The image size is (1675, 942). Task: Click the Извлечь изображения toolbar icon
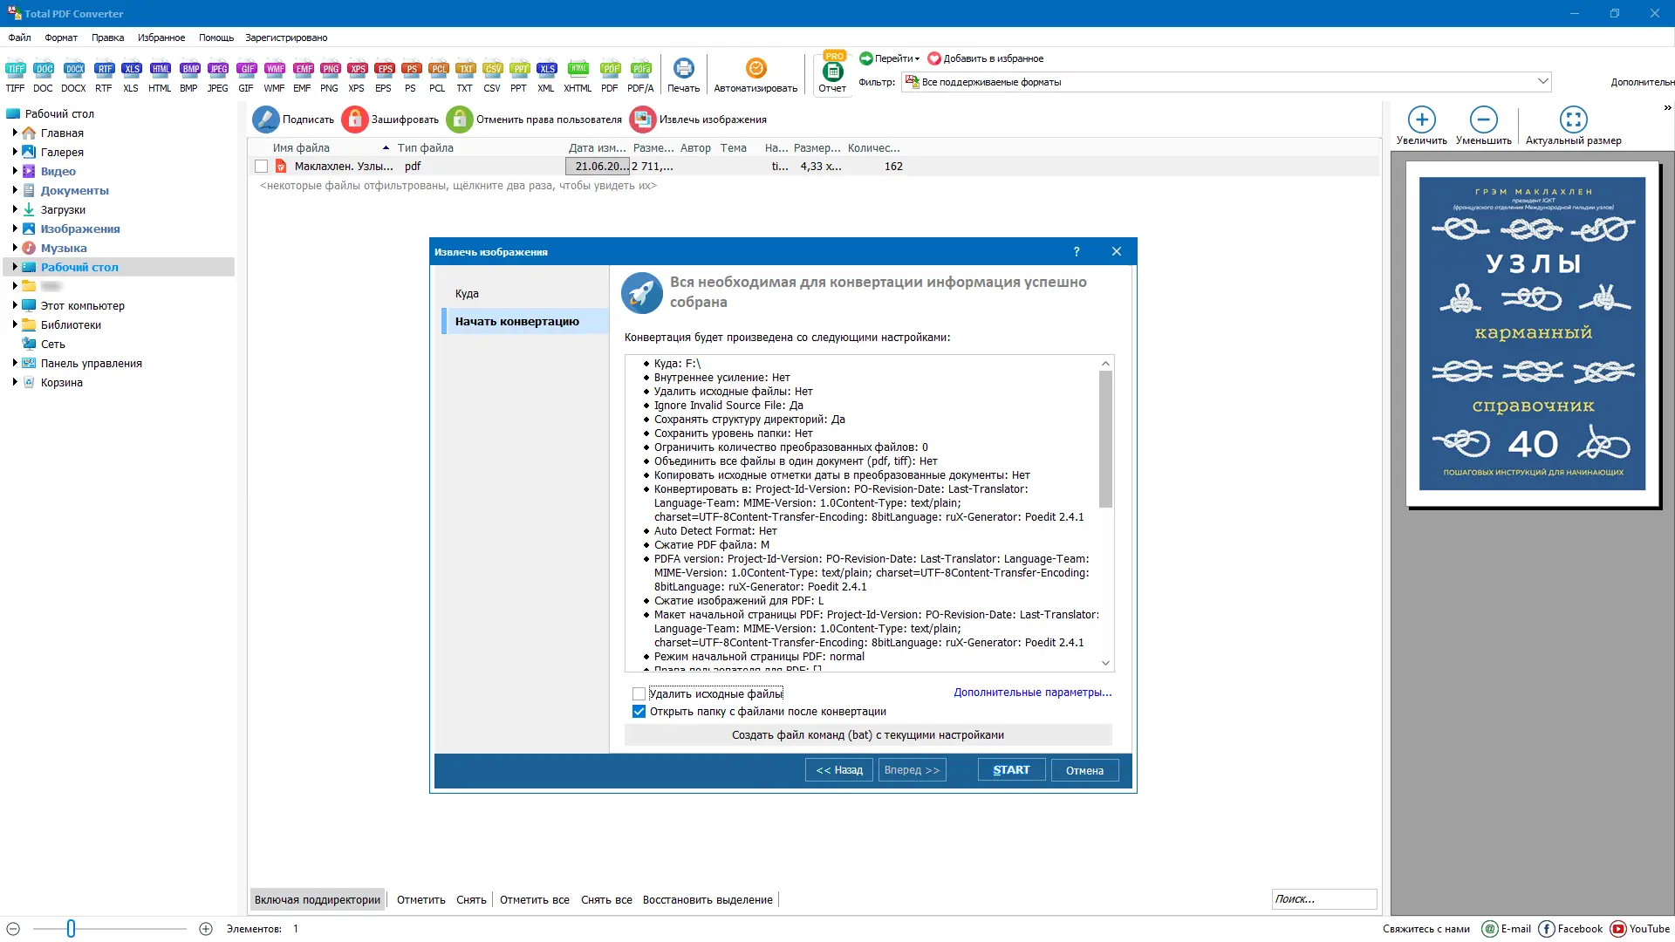click(643, 119)
